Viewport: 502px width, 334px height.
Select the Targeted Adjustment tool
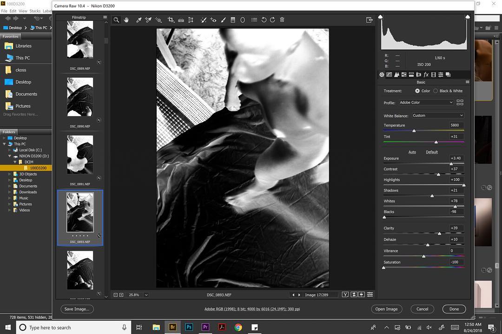pyautogui.click(x=159, y=20)
